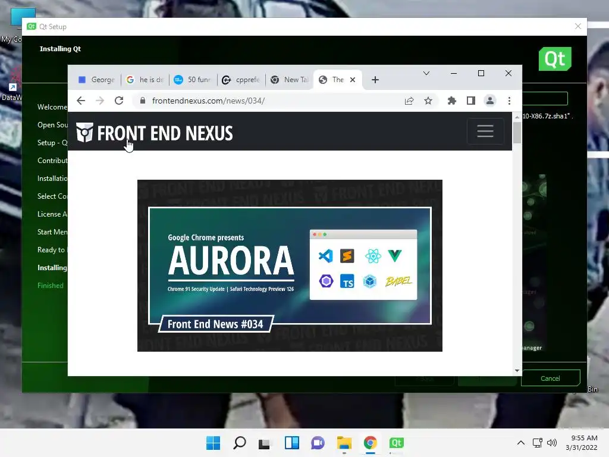Open taskbar Search
This screenshot has height=457, width=609.
click(x=239, y=443)
